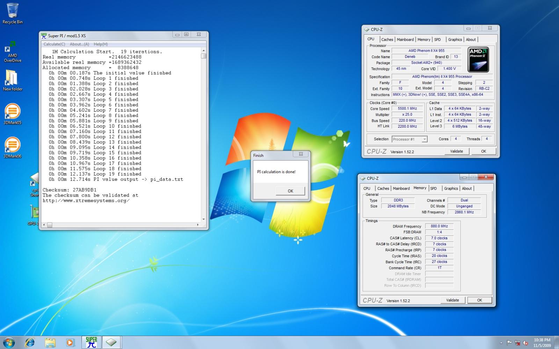559x349 pixels.
Task: Click Super PI vertical scrollbar up arrow
Action: (x=204, y=51)
